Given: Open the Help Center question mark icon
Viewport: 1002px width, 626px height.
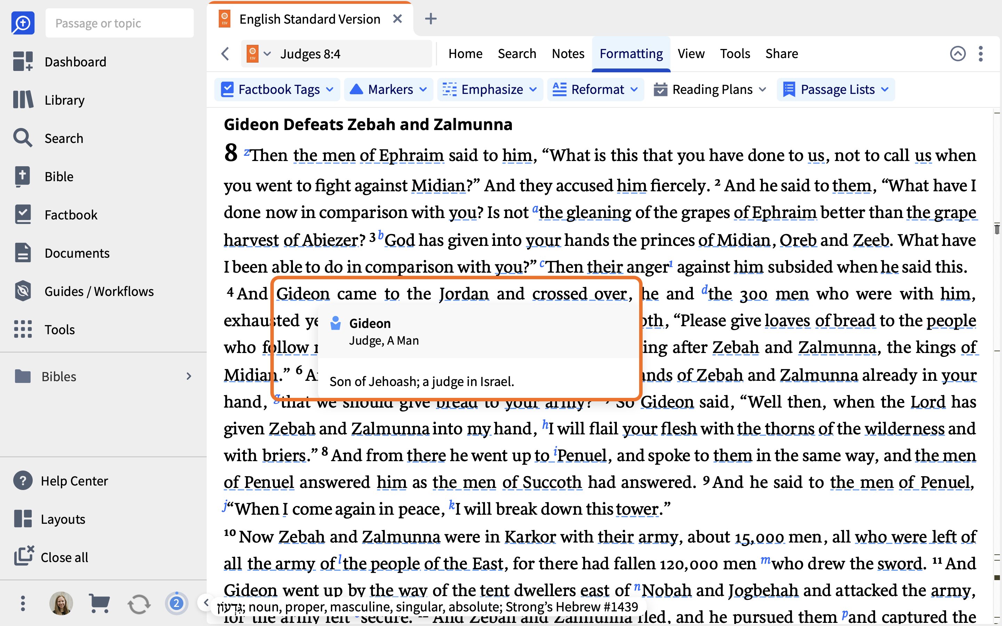Looking at the screenshot, I should 23,481.
